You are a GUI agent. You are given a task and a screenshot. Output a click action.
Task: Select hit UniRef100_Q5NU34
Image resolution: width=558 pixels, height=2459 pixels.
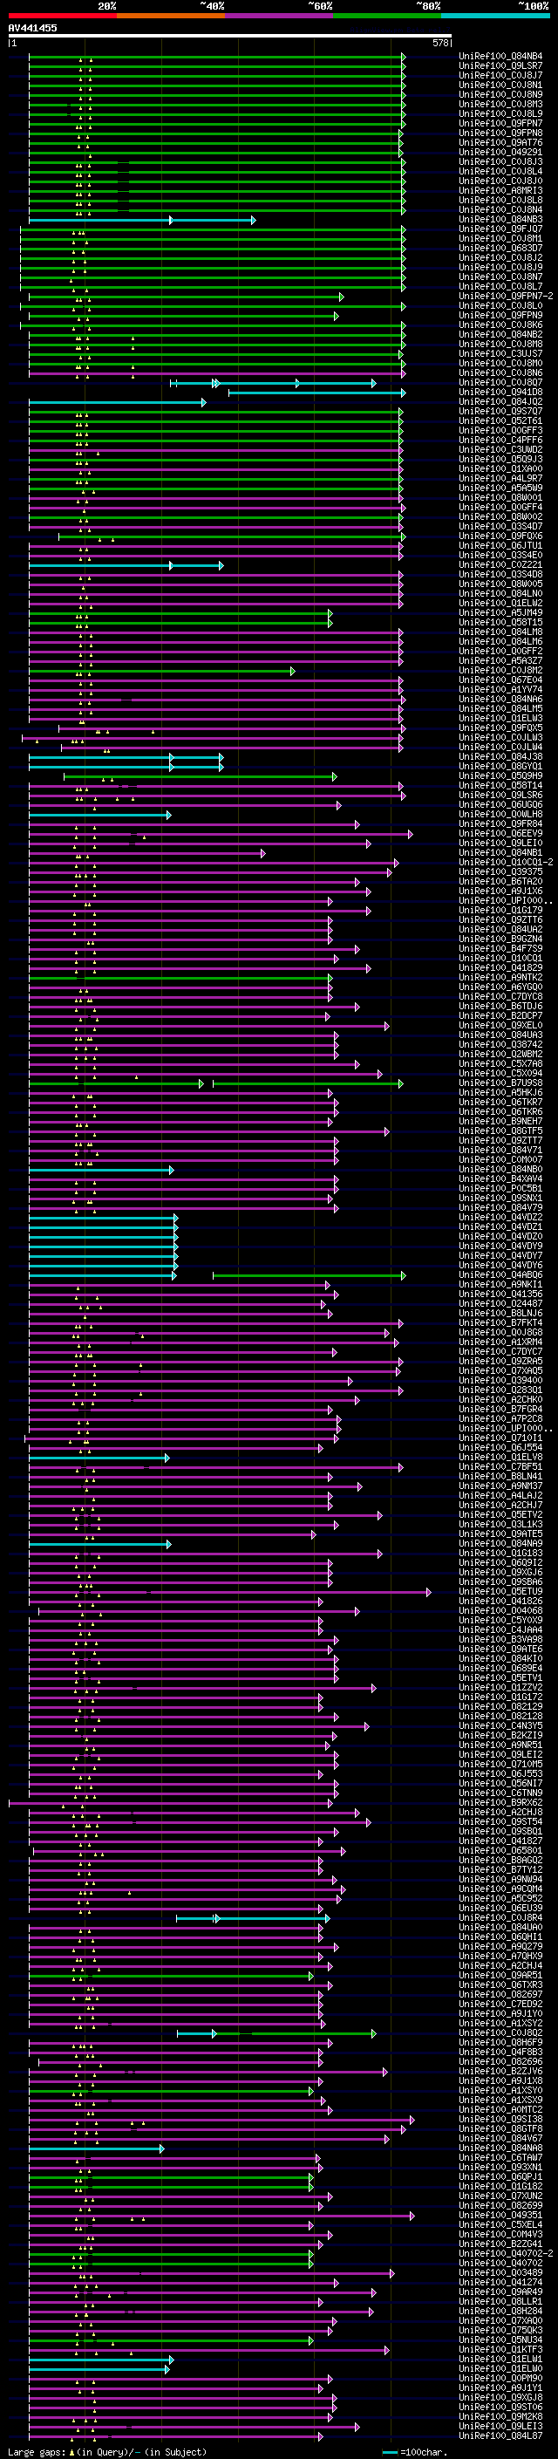tap(500, 2339)
